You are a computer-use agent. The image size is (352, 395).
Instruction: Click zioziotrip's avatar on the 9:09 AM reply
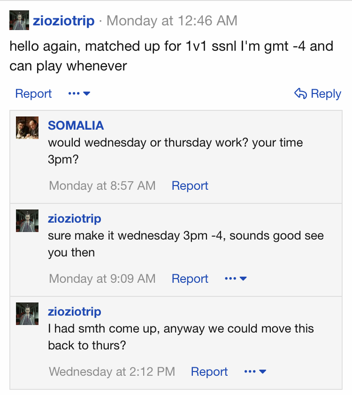(x=27, y=220)
